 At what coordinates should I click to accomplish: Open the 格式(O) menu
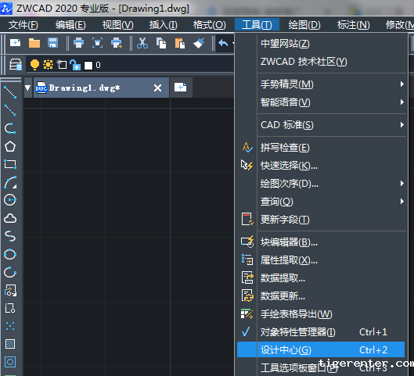(x=210, y=25)
